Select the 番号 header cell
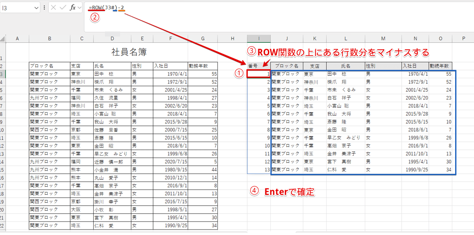Screen dimensions: 474x235 (259, 66)
